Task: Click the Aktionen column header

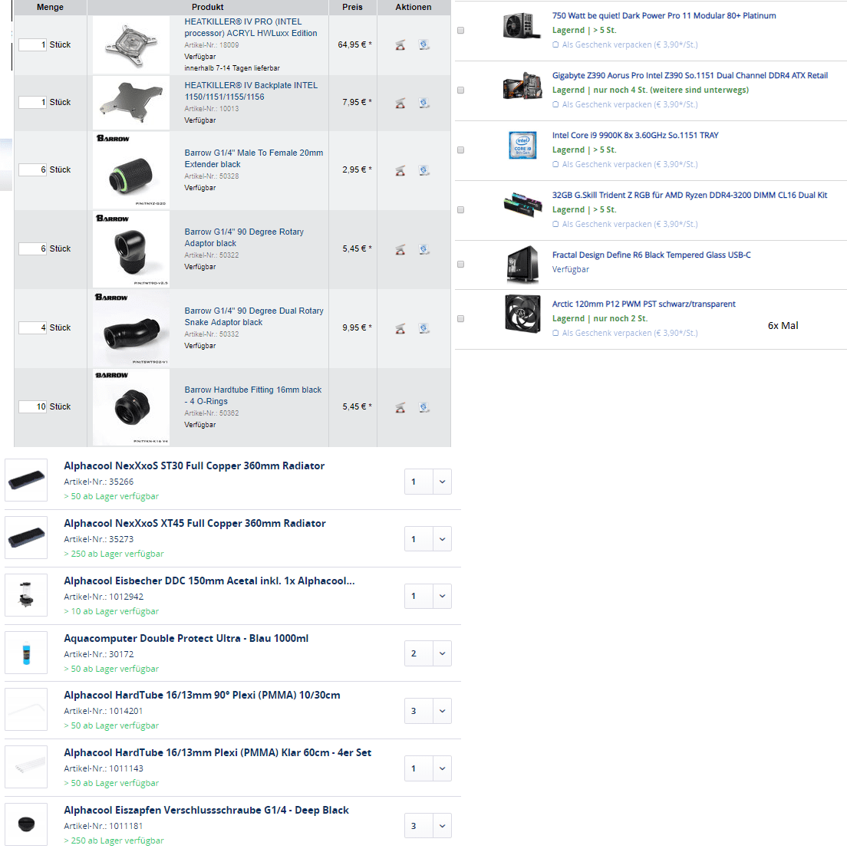Action: click(414, 7)
